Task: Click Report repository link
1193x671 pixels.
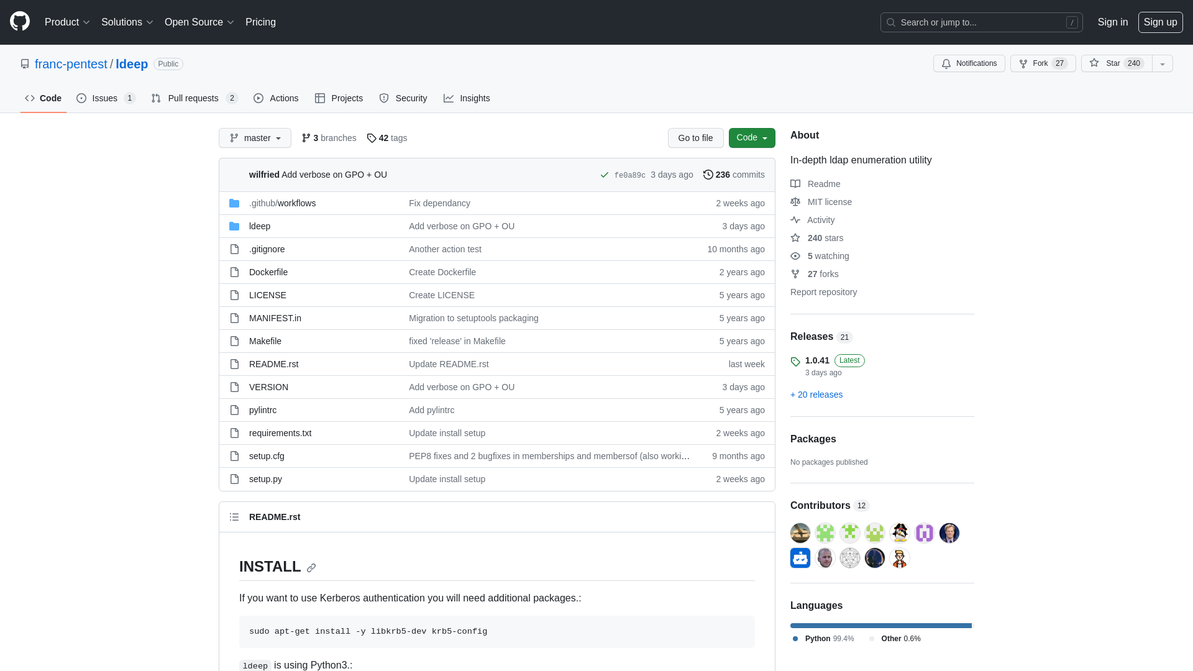Action: coord(823,292)
